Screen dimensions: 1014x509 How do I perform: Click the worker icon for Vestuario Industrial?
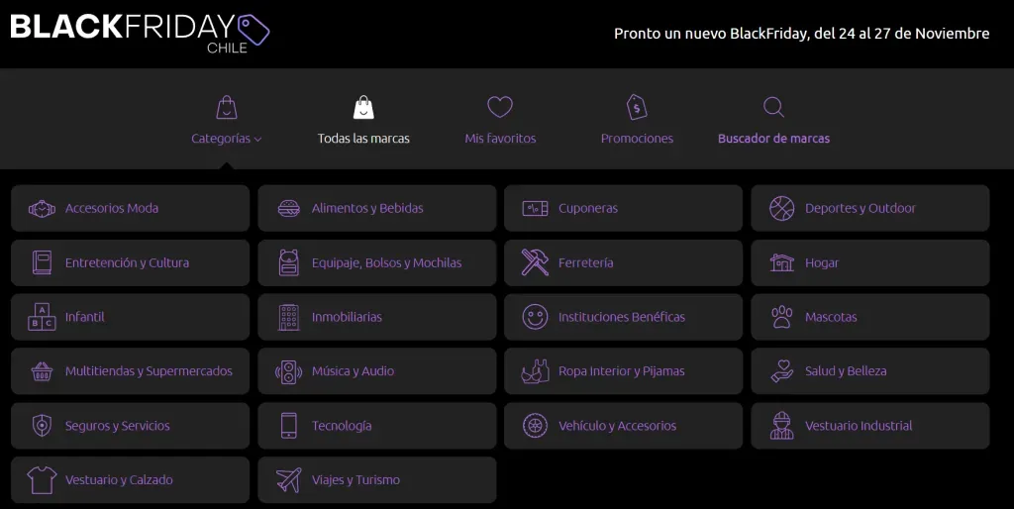pos(782,426)
